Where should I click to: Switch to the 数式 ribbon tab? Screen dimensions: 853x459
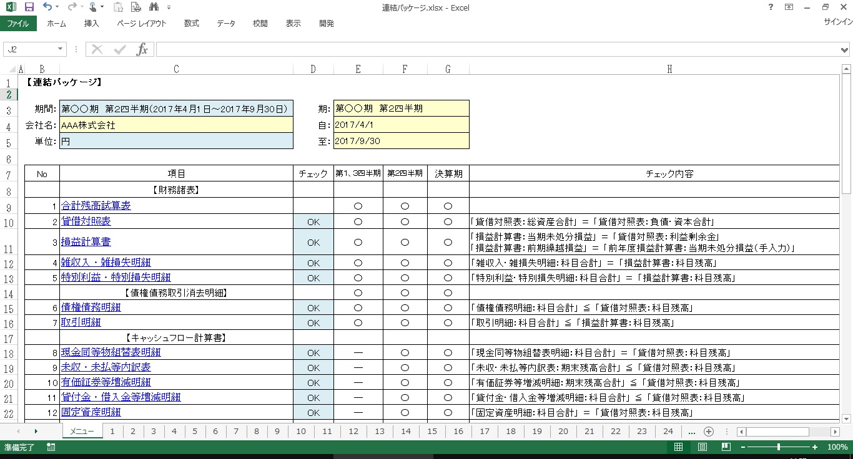click(191, 23)
